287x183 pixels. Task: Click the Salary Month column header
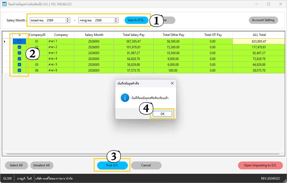tap(94, 35)
